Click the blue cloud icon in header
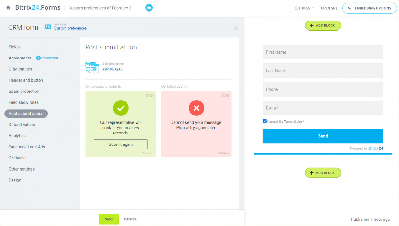The width and height of the screenshot is (399, 226). point(149,8)
